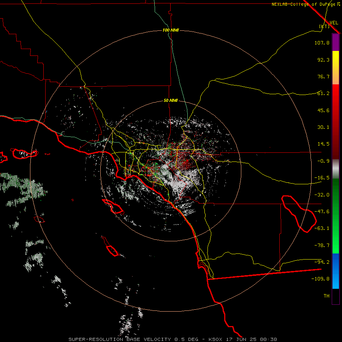Click the gray segment of the color bar

tap(336, 169)
